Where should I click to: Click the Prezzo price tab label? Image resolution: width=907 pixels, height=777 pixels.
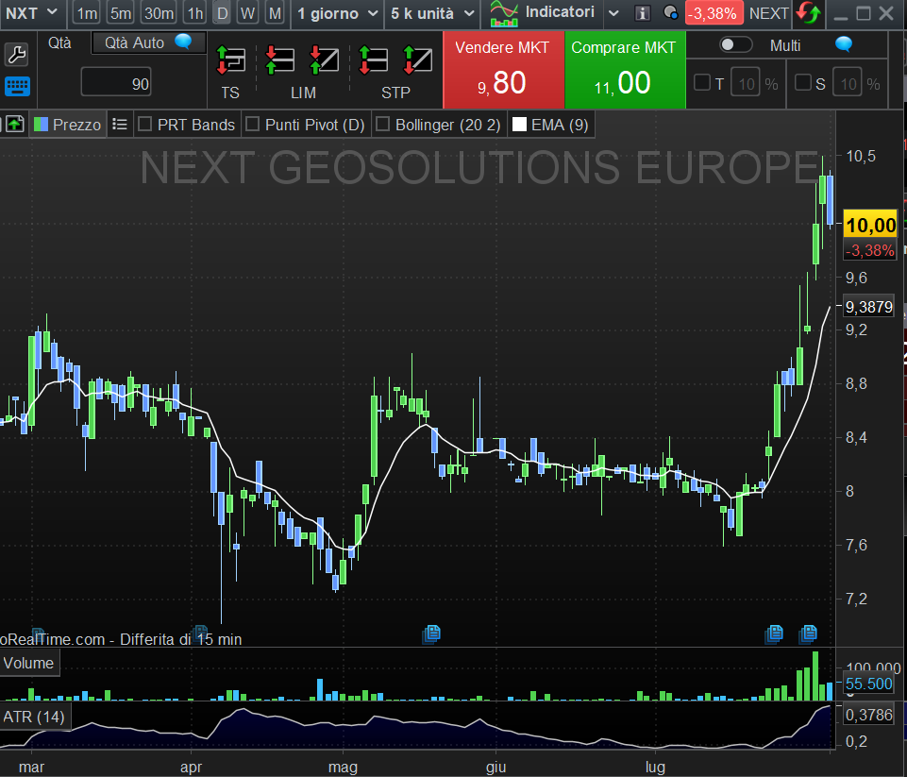(77, 125)
